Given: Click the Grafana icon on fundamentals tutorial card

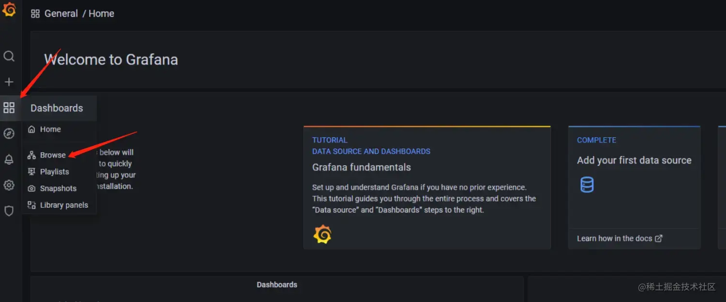Looking at the screenshot, I should click(x=322, y=235).
